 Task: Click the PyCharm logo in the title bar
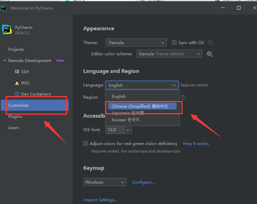pos(3,8)
